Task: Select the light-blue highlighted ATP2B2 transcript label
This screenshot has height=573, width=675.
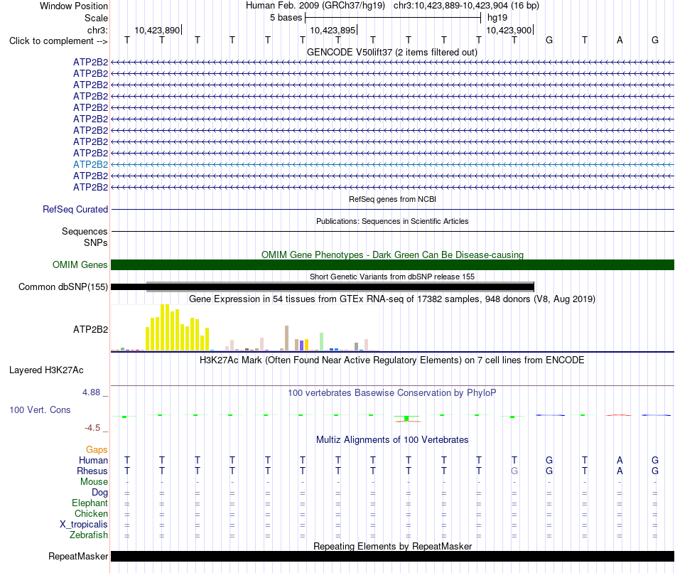Action: (90, 164)
